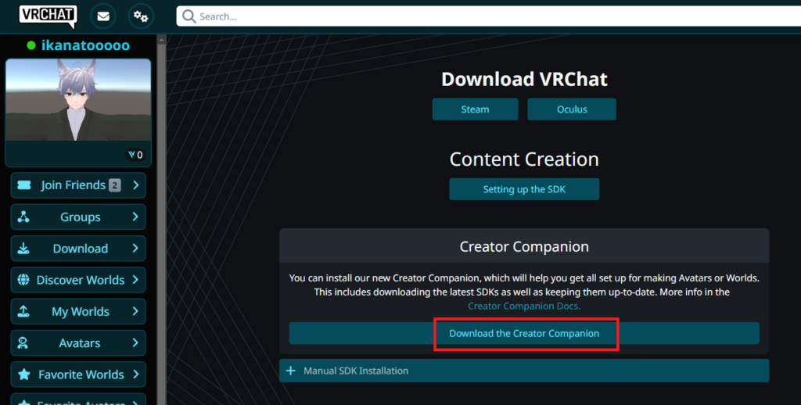Click the search magnifier icon
The height and width of the screenshot is (405, 801).
(x=189, y=16)
